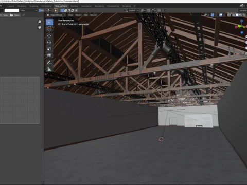The image size is (247, 185).
Task: Click the image editor pan hand icon
Action: point(40,27)
